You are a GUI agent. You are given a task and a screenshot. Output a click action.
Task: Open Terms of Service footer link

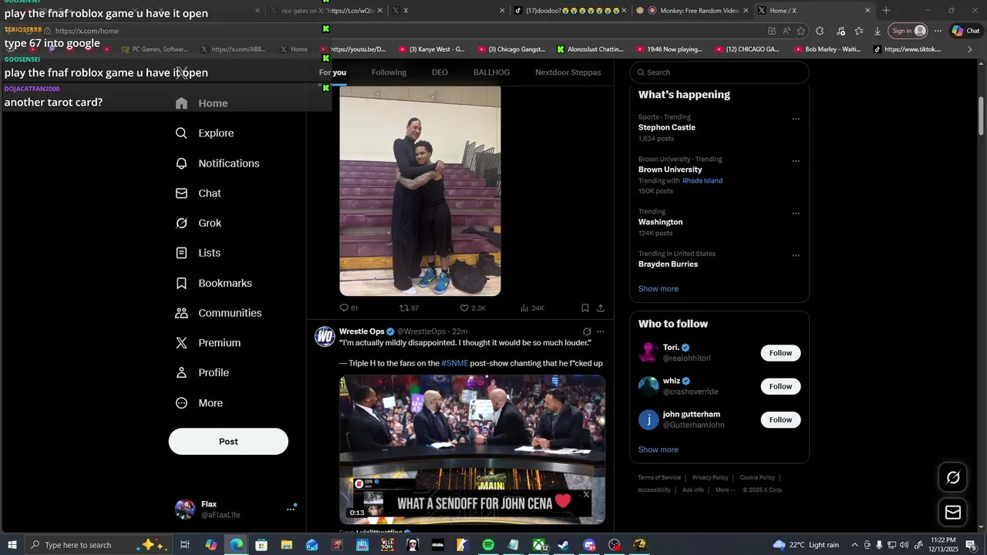659,478
